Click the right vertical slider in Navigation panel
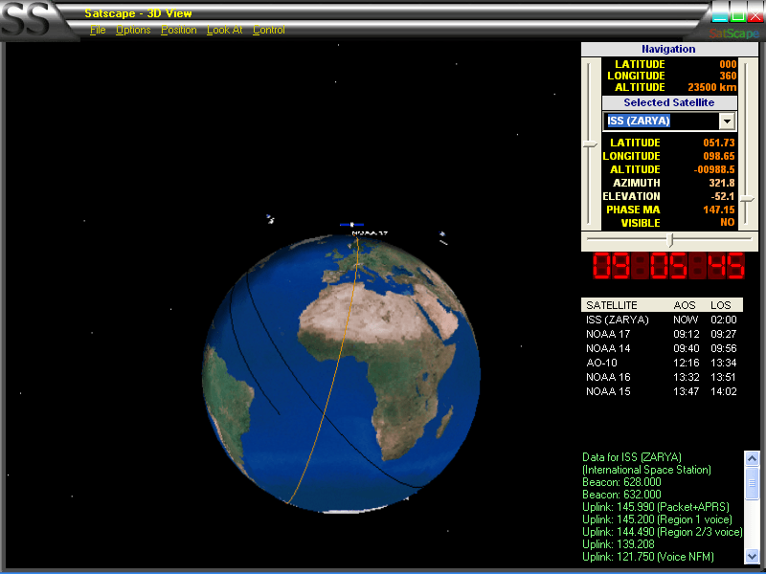The width and height of the screenshot is (766, 574). point(748,199)
